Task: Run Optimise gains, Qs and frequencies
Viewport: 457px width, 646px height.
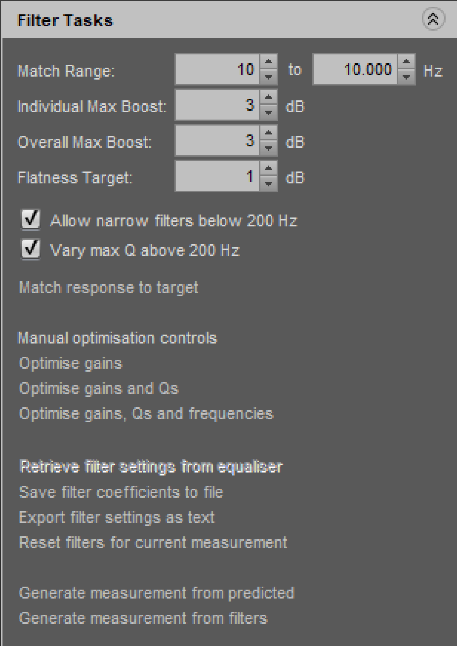Action: pyautogui.click(x=146, y=413)
